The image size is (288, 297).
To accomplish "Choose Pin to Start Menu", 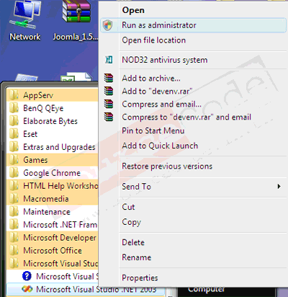I will click(153, 130).
